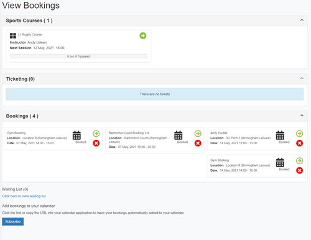
Task: Click calendar icon on Badminton Court booking
Action: 179,136
